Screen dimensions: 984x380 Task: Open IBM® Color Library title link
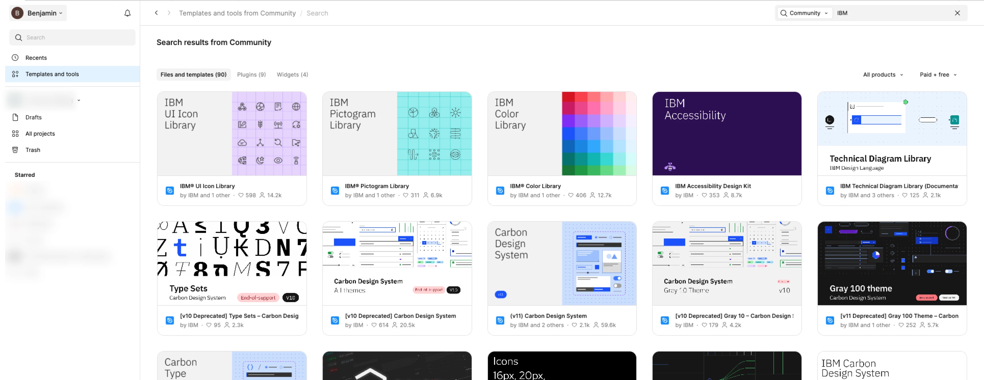pyautogui.click(x=535, y=186)
